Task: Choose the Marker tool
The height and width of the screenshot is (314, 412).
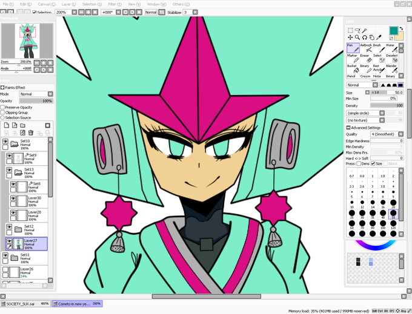Action: [x=353, y=59]
